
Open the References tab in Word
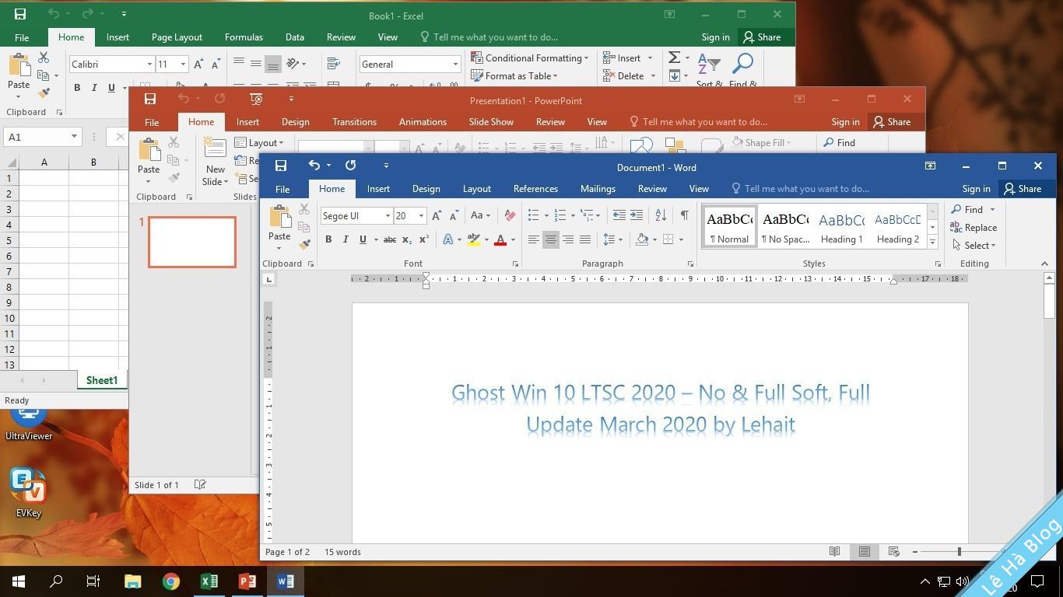click(535, 189)
